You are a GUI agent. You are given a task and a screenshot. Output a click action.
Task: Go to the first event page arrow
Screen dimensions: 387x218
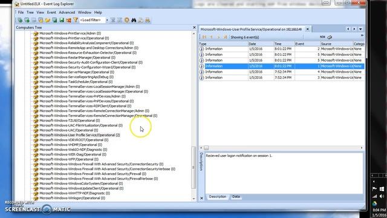[204, 37]
